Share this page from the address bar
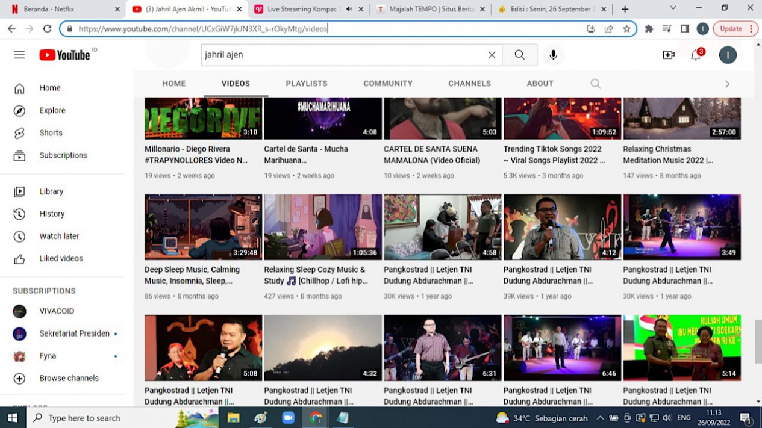This screenshot has width=762, height=428. click(609, 28)
